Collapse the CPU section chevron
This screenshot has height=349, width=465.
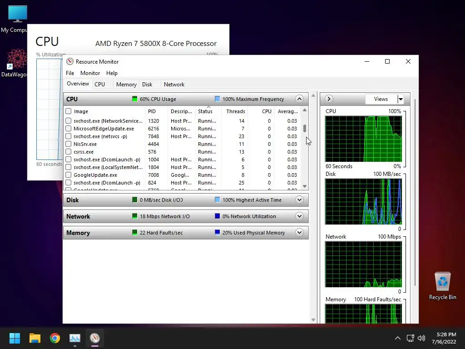coord(300,99)
